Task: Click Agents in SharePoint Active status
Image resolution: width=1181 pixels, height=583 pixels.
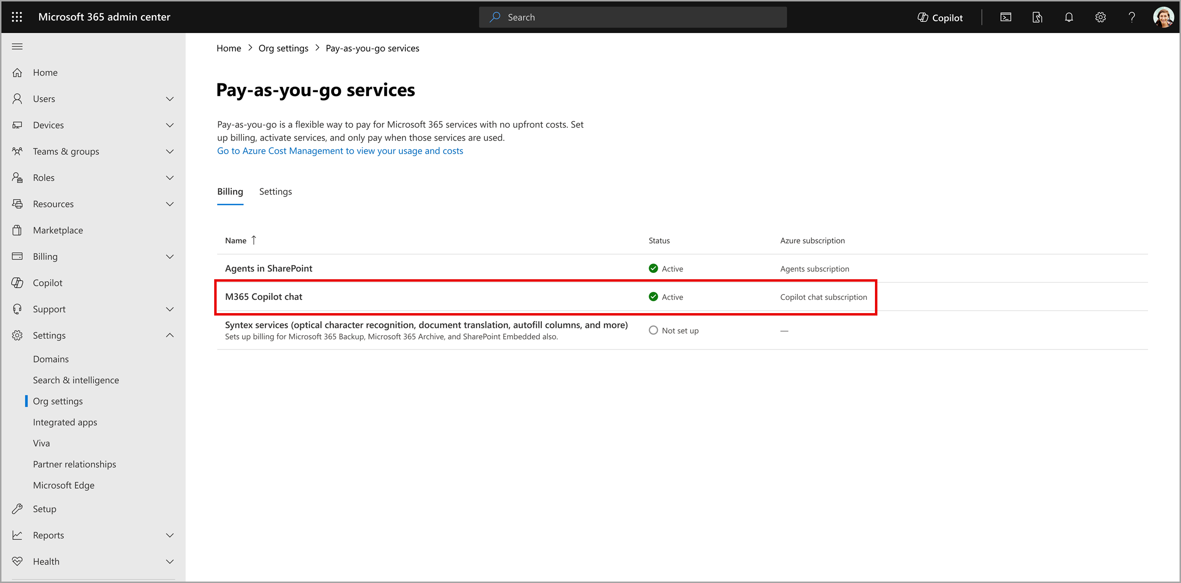Action: [667, 268]
